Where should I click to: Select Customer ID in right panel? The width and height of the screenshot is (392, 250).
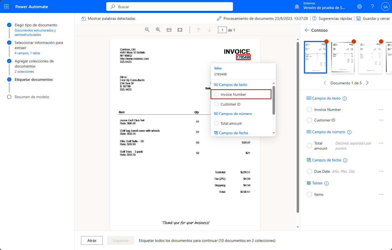pyautogui.click(x=309, y=120)
